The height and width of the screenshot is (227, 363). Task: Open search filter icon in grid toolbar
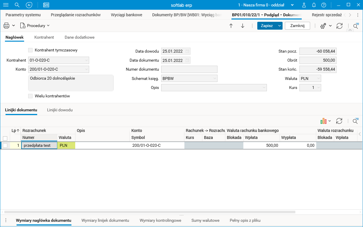click(x=356, y=121)
